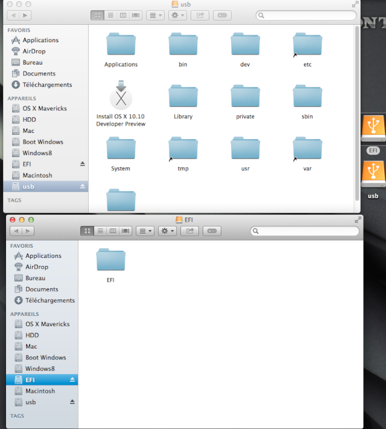
Task: Switch EFI window to icon view
Action: tap(87, 231)
